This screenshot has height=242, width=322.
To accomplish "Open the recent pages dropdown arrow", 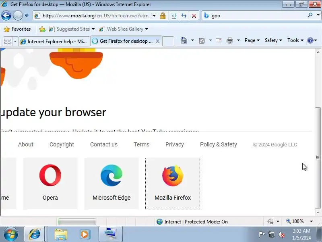I will pyautogui.click(x=27, y=16).
